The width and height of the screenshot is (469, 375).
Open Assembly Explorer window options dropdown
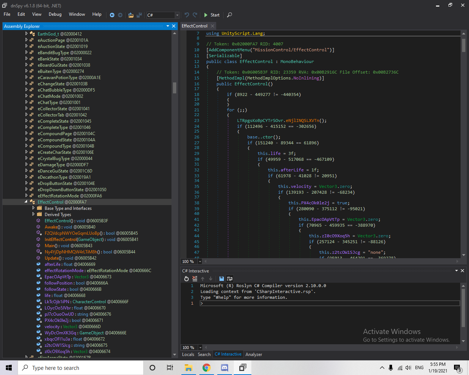(x=168, y=26)
